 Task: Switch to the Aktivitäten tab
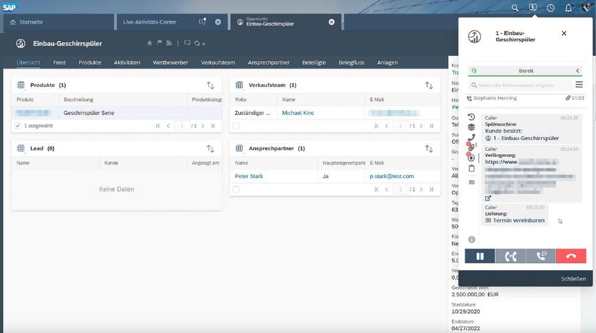[x=127, y=63]
